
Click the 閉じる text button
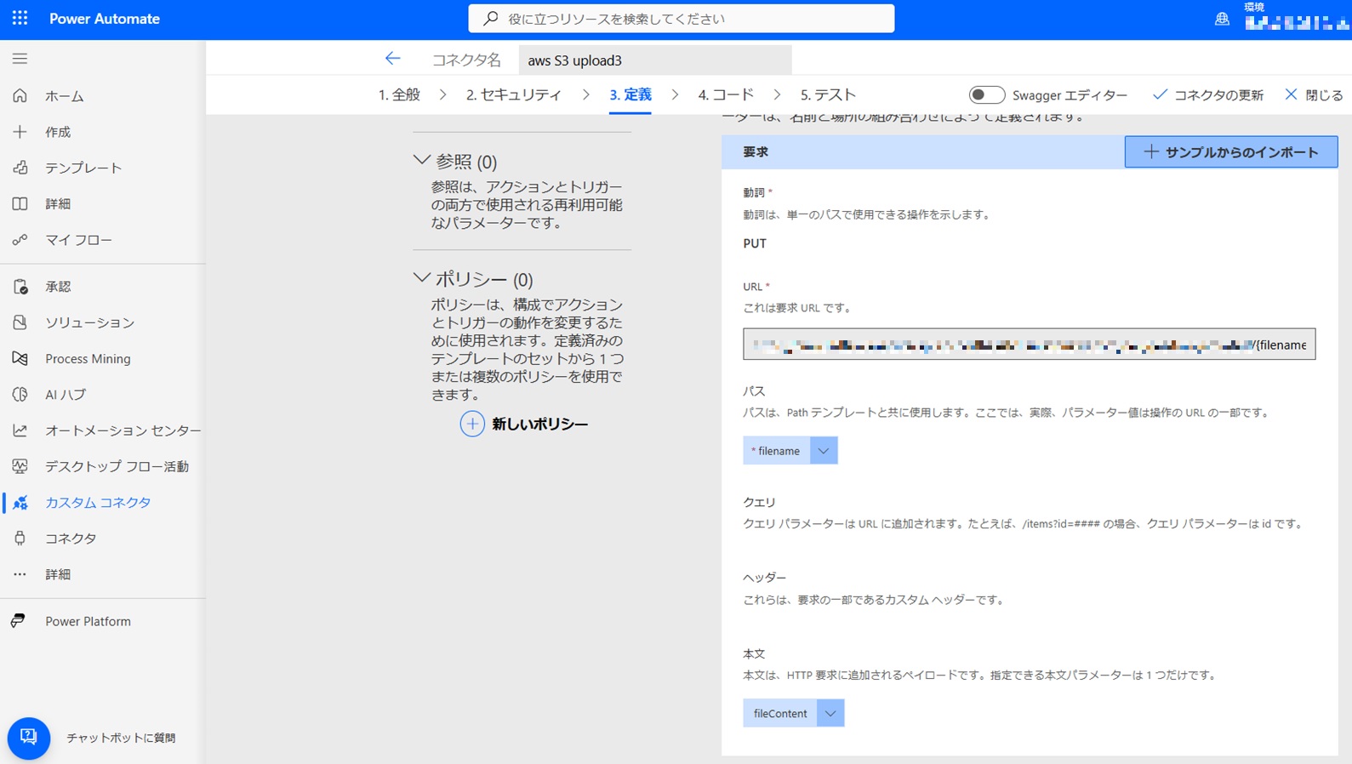tap(1324, 95)
